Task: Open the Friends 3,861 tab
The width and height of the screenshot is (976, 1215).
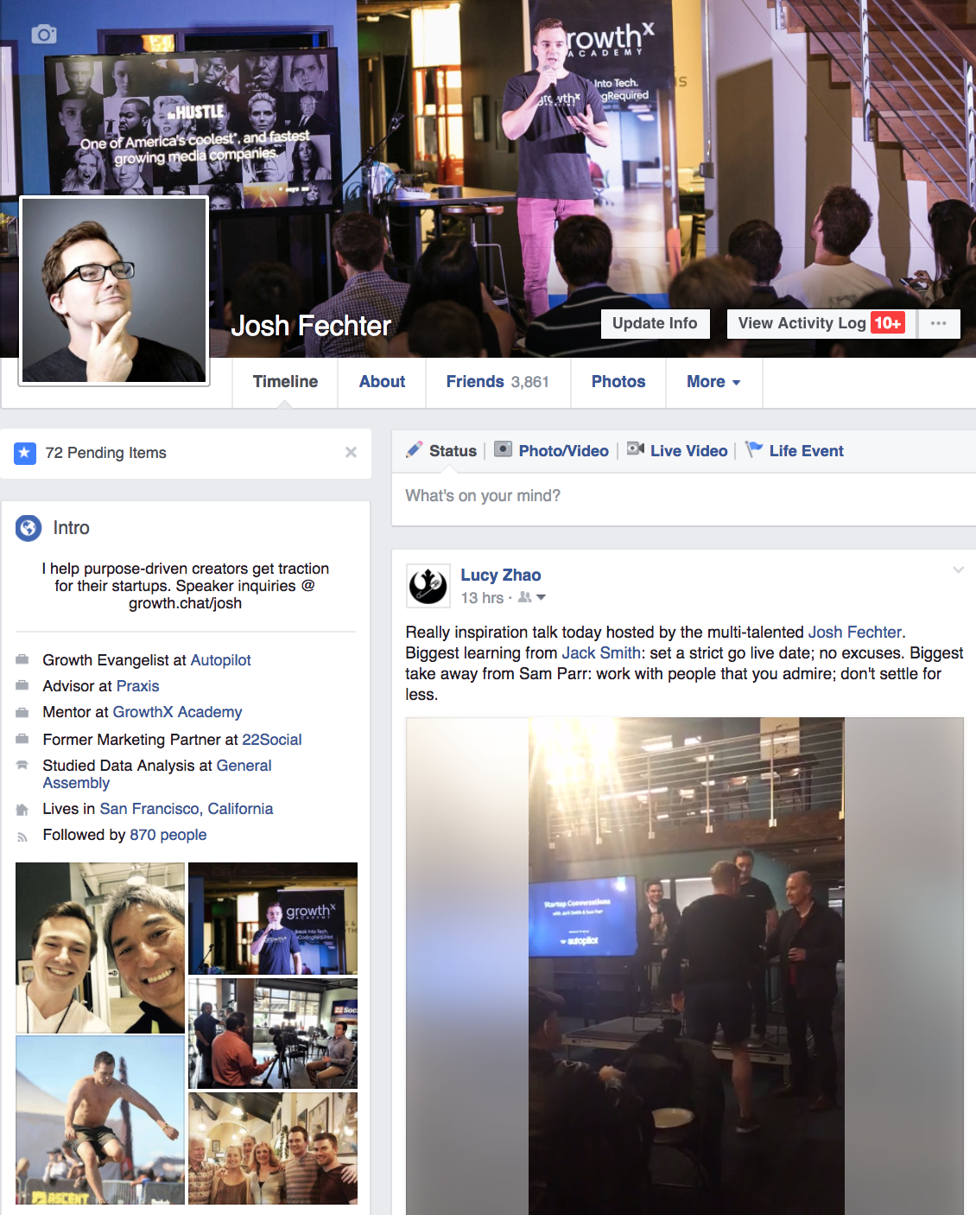Action: [498, 382]
